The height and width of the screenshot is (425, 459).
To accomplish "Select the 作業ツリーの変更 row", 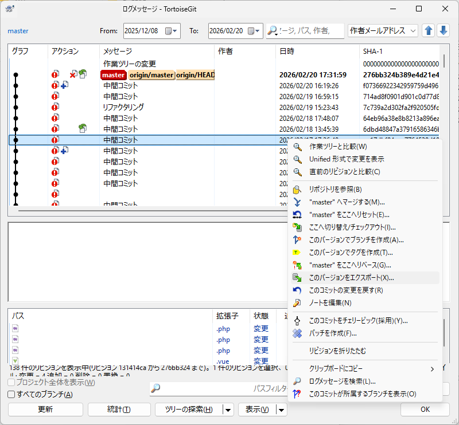I will pos(224,64).
